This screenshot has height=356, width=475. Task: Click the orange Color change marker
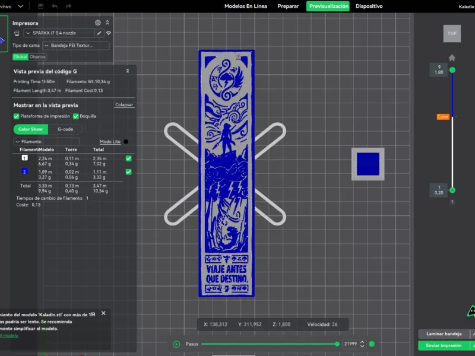pos(443,117)
